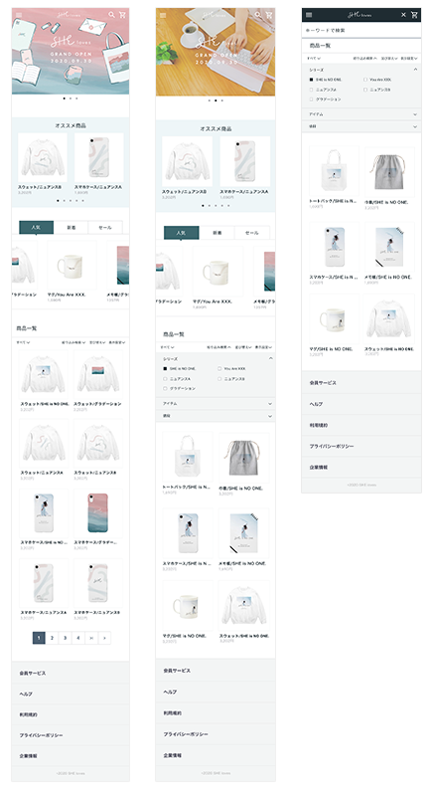The height and width of the screenshot is (797, 434).
Task: Collapse シリーズ section in the rightmost mockup
Action: pyautogui.click(x=415, y=69)
